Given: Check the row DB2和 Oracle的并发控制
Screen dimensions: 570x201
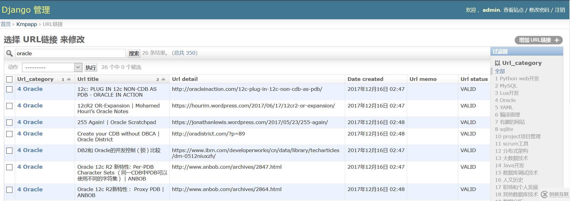Looking at the screenshot, I should click(x=9, y=151).
